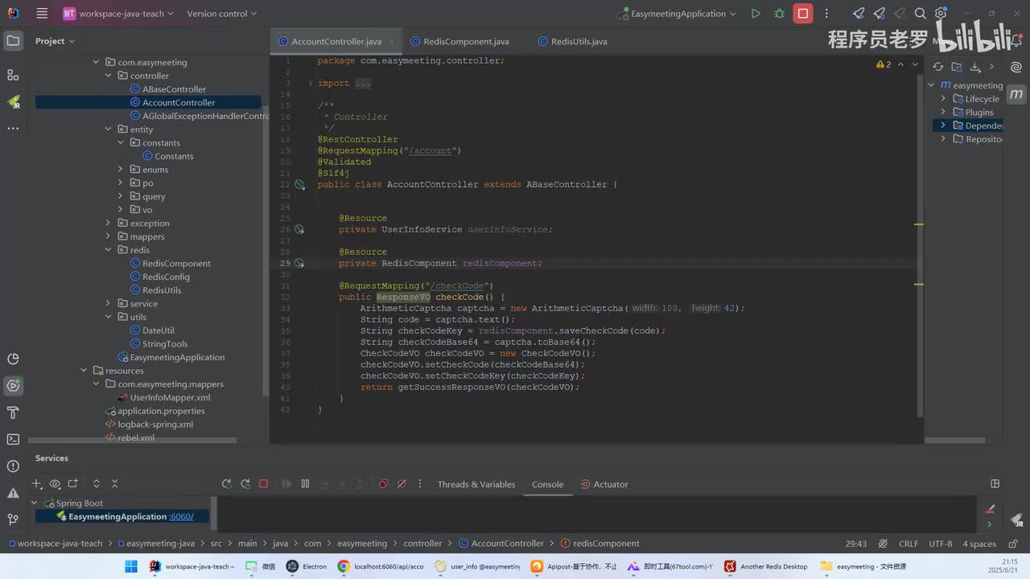Expand the Lifecycle node in Maven panel
This screenshot has width=1030, height=579.
click(x=943, y=99)
